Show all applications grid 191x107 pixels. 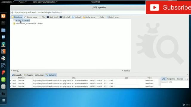(x=3, y=101)
